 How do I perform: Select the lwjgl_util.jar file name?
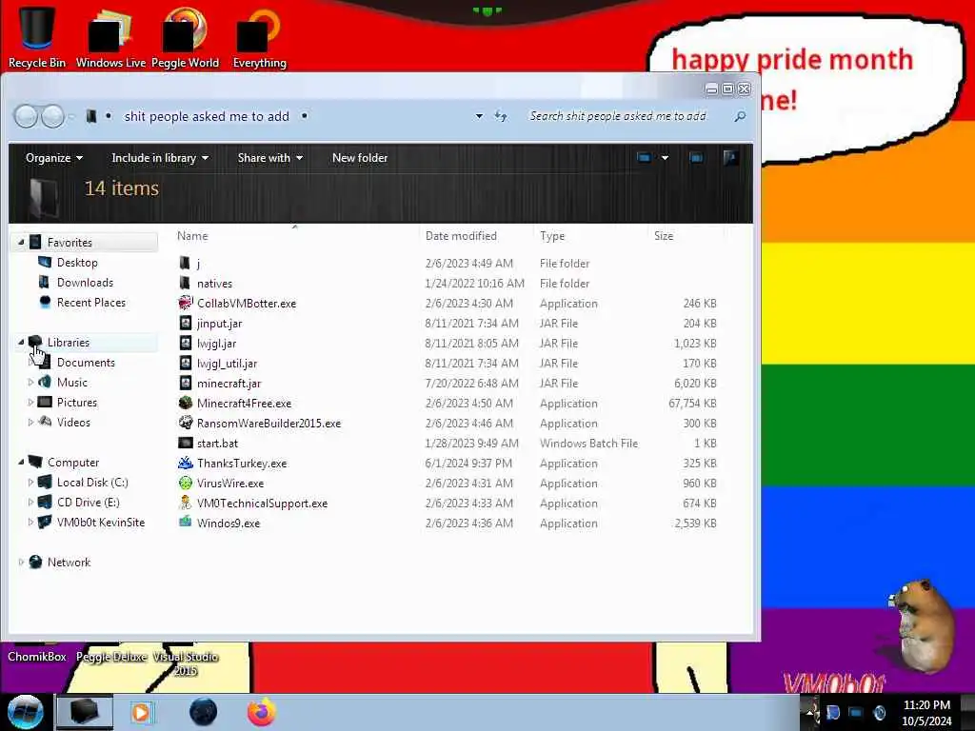(227, 363)
